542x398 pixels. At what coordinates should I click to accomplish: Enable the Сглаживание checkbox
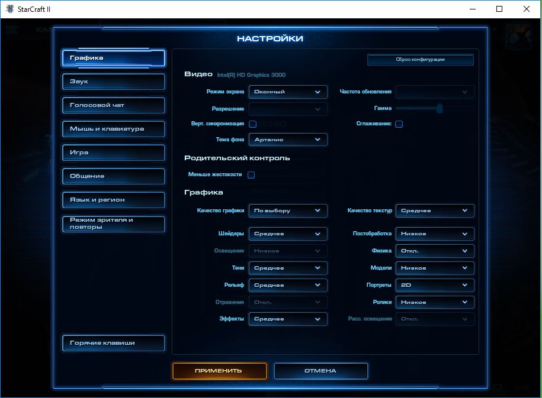tap(399, 124)
